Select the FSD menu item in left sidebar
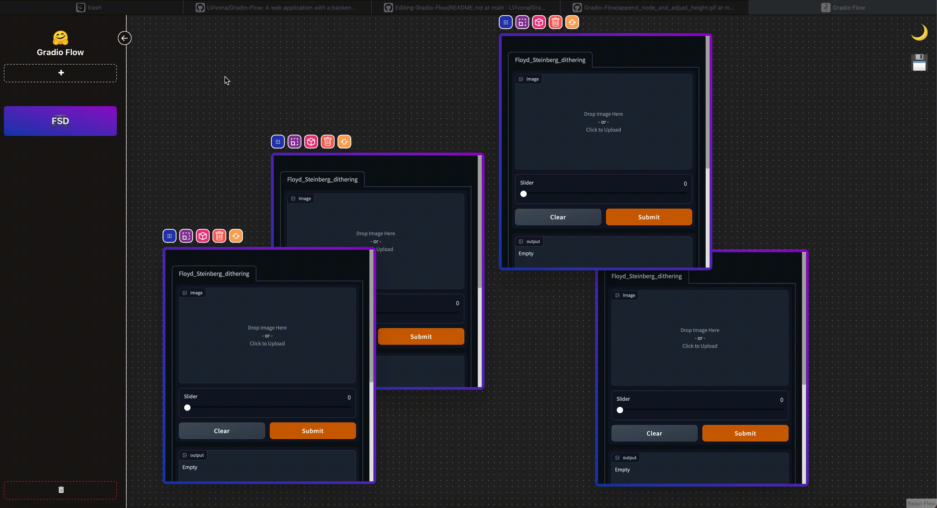Image resolution: width=937 pixels, height=508 pixels. click(x=60, y=121)
